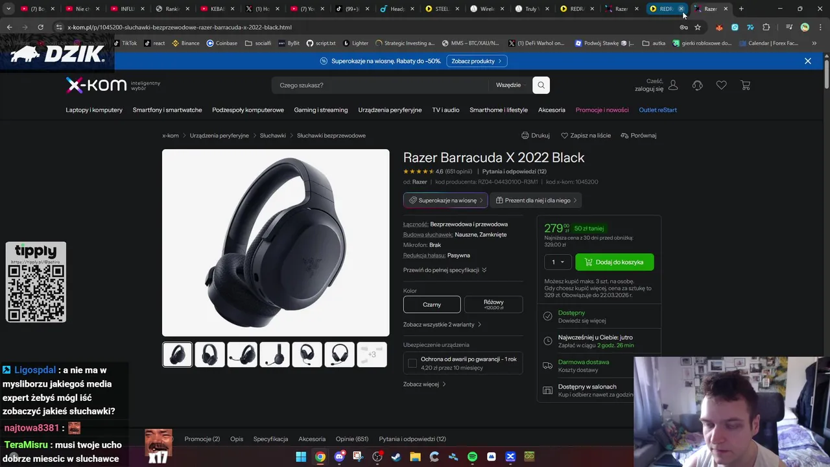This screenshot has width=830, height=467.
Task: Open the shopping cart icon in header
Action: click(745, 85)
